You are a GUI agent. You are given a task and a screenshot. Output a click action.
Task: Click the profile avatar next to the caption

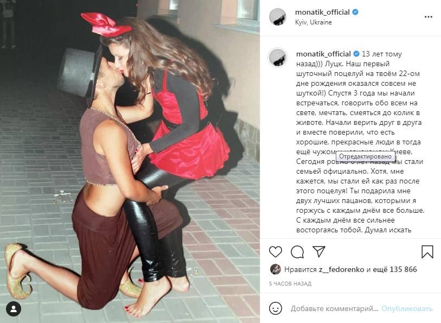pyautogui.click(x=278, y=58)
